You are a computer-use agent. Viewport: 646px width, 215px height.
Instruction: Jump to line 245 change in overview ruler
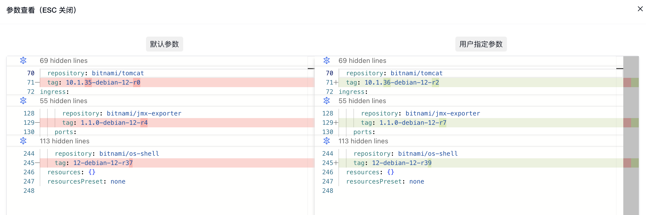[631, 163]
